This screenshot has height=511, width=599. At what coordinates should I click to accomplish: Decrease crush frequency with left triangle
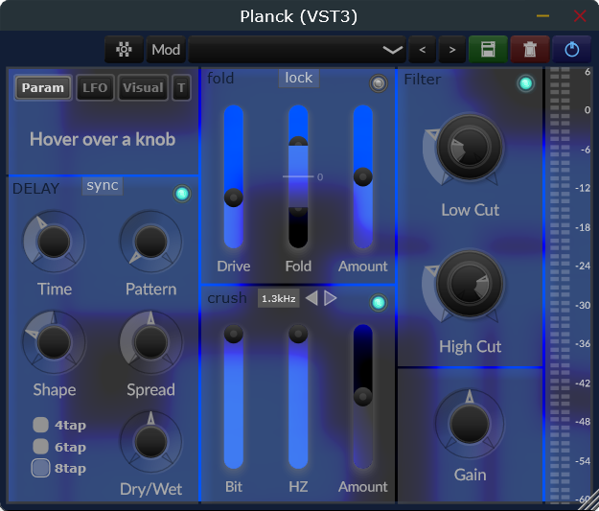311,298
